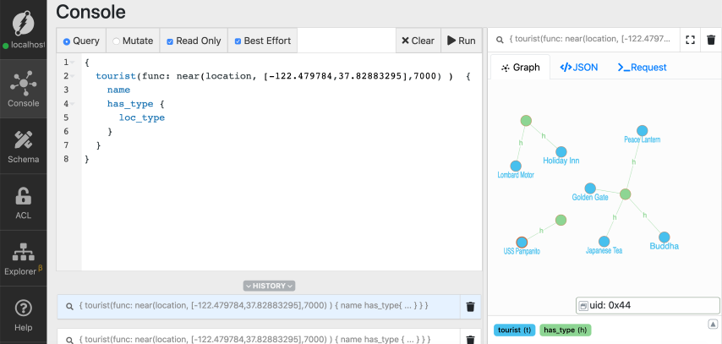Click the Run button
The image size is (722, 344).
coord(461,41)
